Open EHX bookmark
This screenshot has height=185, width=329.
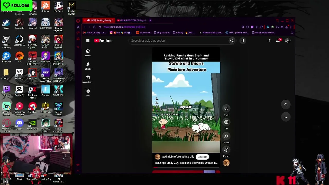[x=237, y=33]
